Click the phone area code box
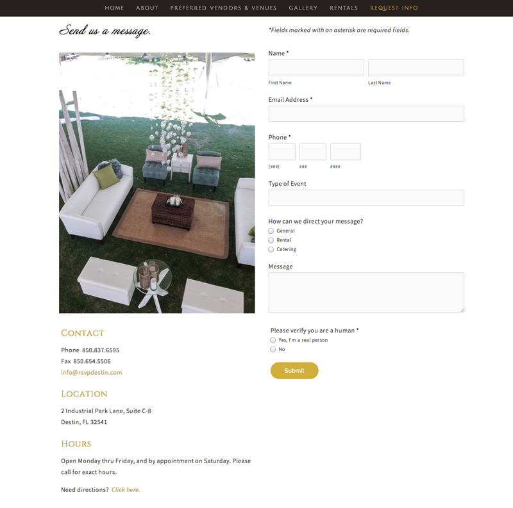Image resolution: width=513 pixels, height=508 pixels. pos(282,152)
